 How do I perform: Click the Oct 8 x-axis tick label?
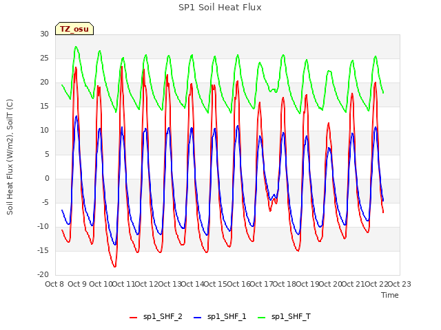54,284
